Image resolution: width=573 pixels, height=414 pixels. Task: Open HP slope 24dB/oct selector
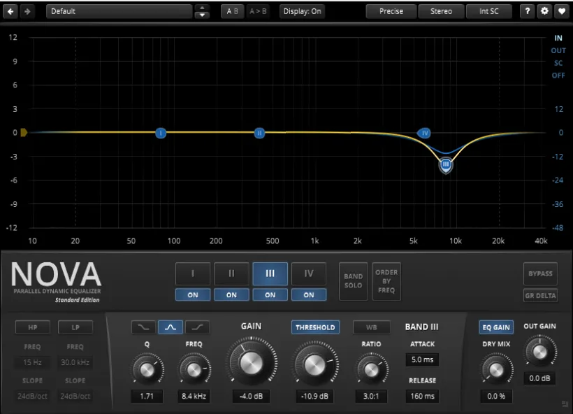(33, 396)
